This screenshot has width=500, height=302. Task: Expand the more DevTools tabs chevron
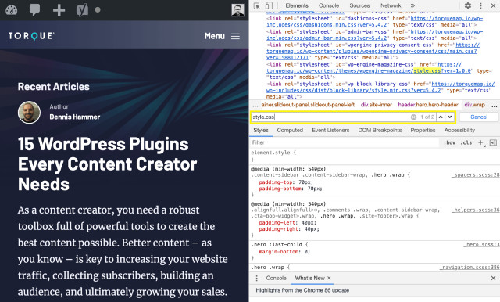pyautogui.click(x=412, y=5)
